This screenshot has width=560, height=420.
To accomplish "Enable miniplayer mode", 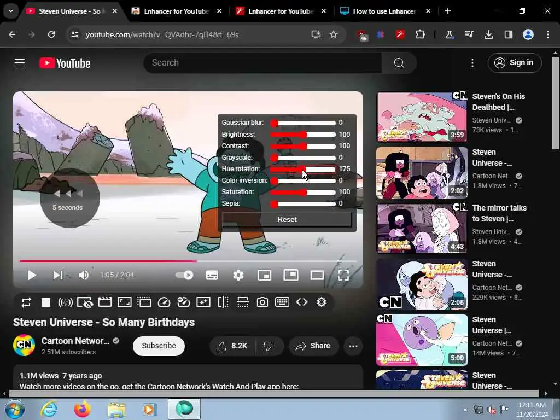I will (265, 275).
